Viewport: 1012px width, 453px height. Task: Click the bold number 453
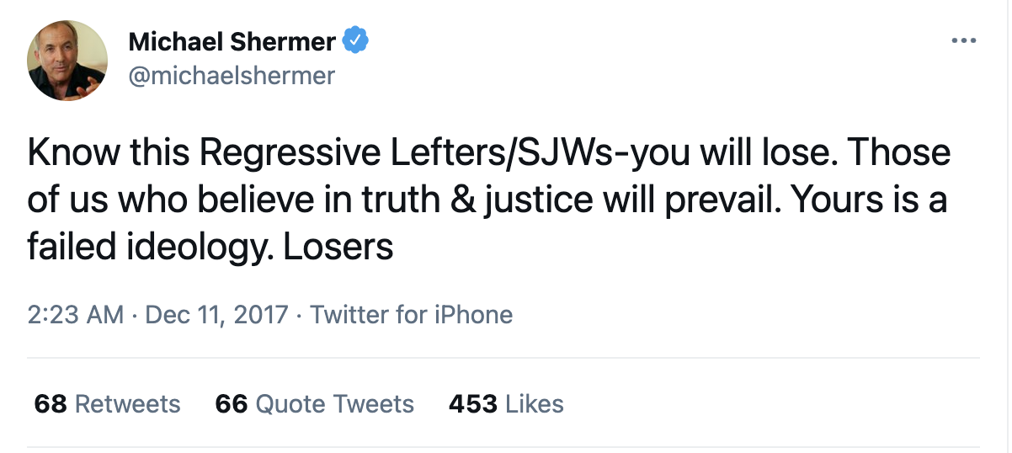(x=473, y=404)
